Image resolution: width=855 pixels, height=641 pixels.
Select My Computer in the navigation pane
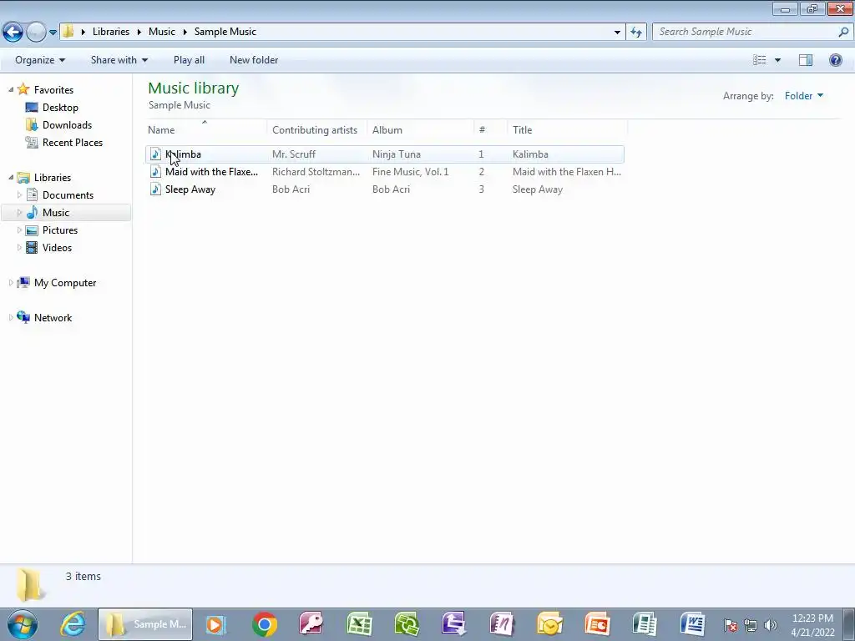[x=65, y=283]
